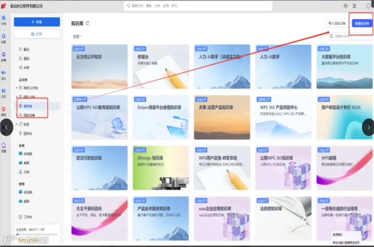Open 公网WPS 365知识库 card
Viewport: 374px width, 247px height.
pos(283,168)
